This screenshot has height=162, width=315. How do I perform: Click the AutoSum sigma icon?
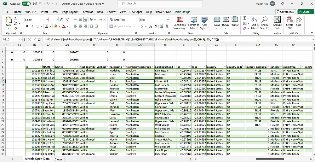tap(245, 18)
